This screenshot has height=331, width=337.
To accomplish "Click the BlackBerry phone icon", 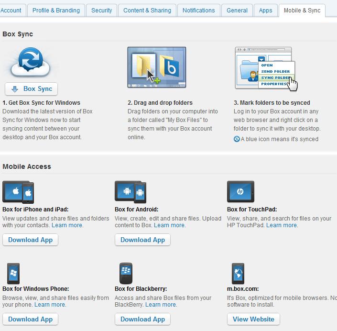I will point(126,273).
